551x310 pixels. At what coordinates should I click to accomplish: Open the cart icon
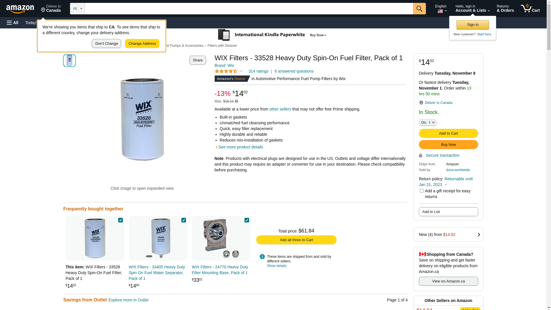click(x=530, y=9)
